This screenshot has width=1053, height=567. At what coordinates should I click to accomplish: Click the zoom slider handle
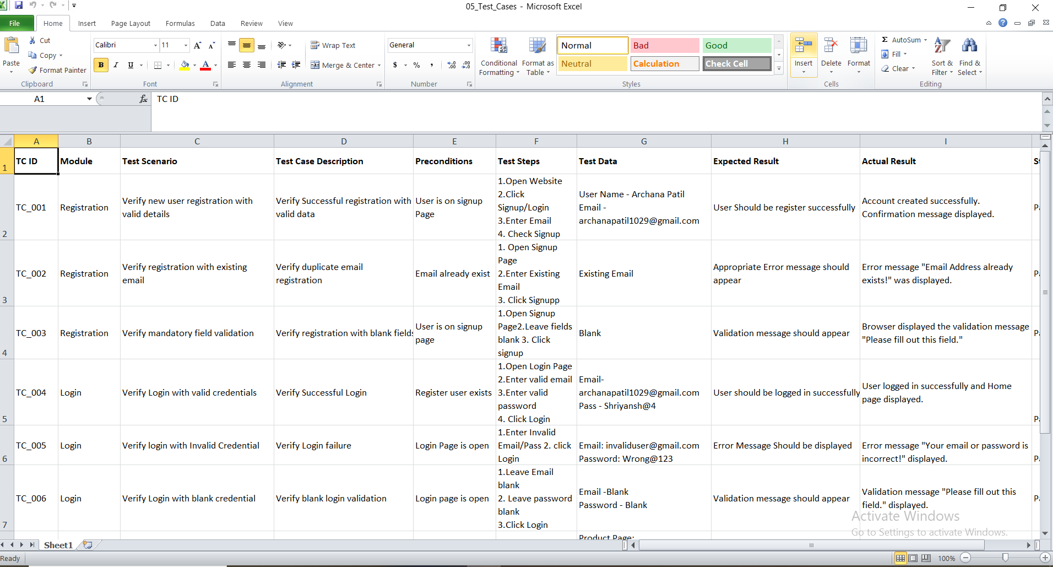[1005, 558]
